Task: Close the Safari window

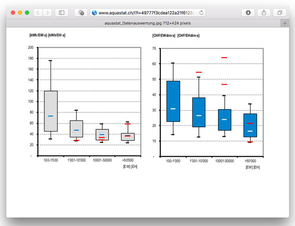Action: tap(13, 13)
